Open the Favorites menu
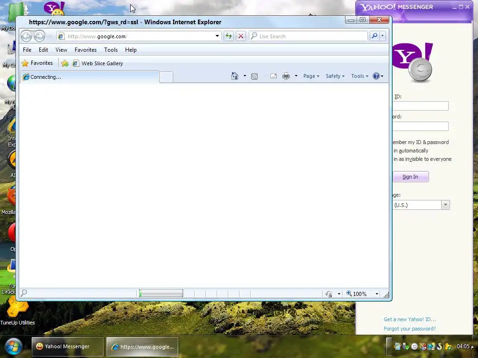 coord(86,49)
